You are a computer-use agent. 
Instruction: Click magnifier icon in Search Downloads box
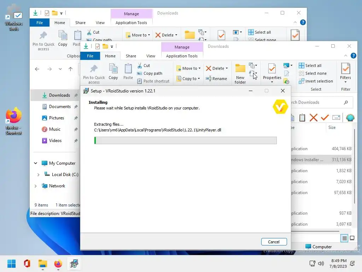click(x=346, y=102)
